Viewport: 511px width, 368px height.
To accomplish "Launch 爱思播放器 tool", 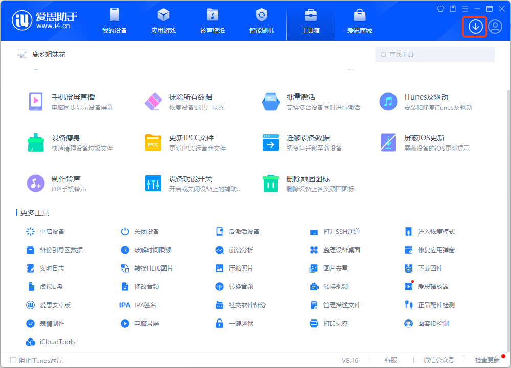I will point(427,287).
